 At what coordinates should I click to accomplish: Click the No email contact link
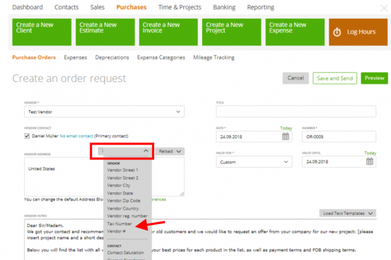pos(76,136)
